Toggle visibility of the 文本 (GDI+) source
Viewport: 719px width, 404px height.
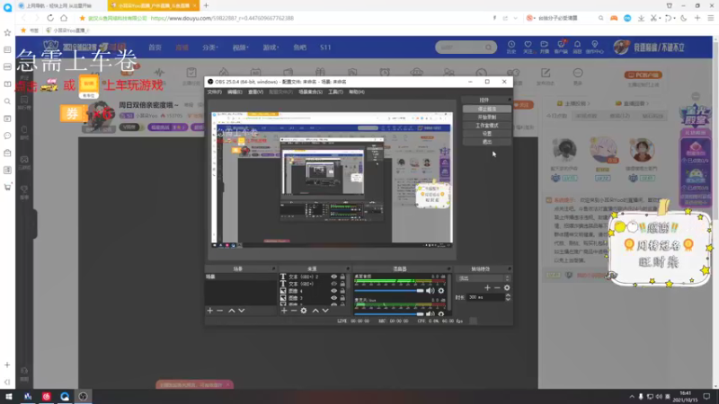point(333,284)
